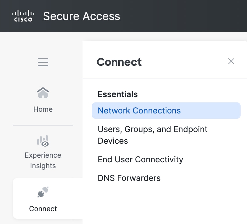Click the Connect plug icon
This screenshot has height=224, width=247.
coord(43,192)
